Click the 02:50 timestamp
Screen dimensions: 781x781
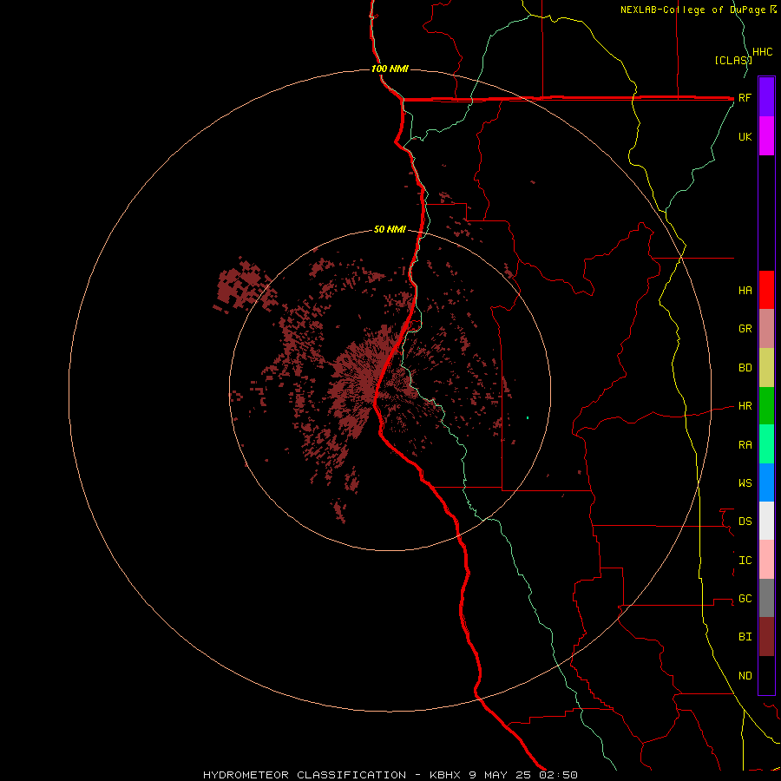pyautogui.click(x=558, y=775)
